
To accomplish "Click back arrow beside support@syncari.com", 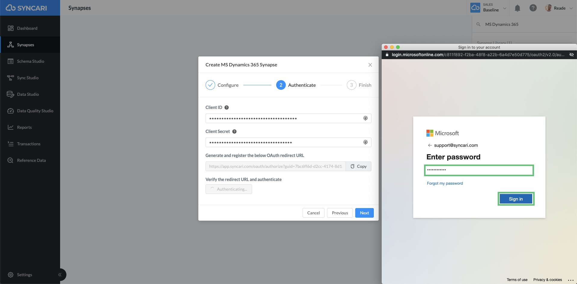I will pyautogui.click(x=430, y=145).
